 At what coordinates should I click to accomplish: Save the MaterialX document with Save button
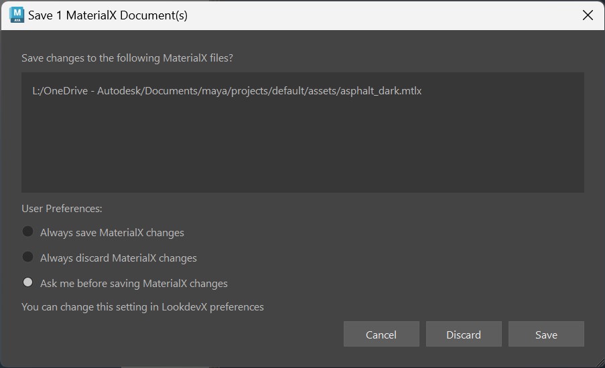point(546,335)
